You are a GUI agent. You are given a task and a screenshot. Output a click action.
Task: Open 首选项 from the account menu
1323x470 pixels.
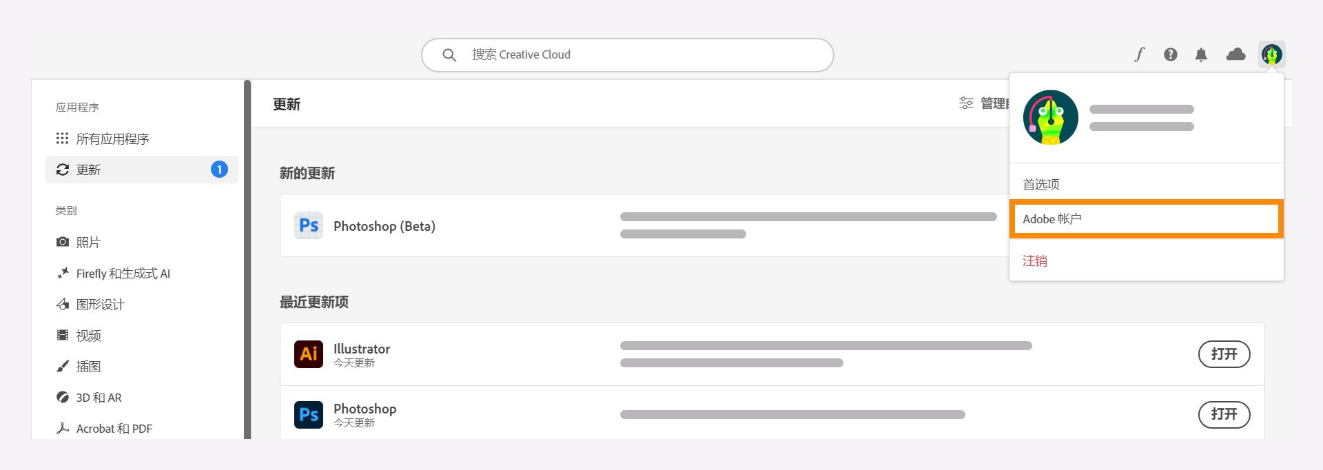click(1042, 184)
